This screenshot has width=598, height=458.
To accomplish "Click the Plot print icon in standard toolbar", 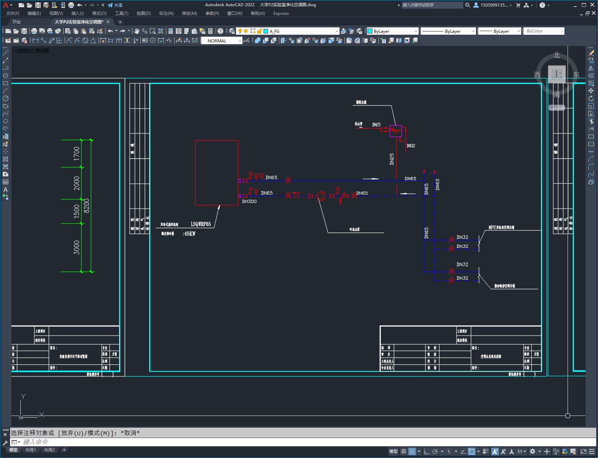I will pos(34,31).
